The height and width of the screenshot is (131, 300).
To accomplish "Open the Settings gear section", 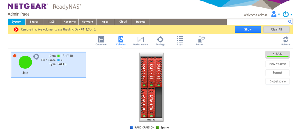I will pos(160,39).
